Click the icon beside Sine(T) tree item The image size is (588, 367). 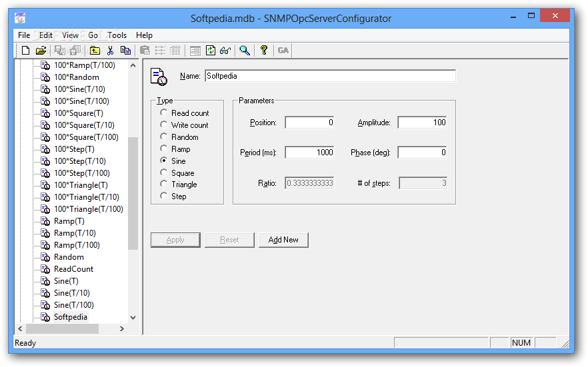[x=45, y=281]
